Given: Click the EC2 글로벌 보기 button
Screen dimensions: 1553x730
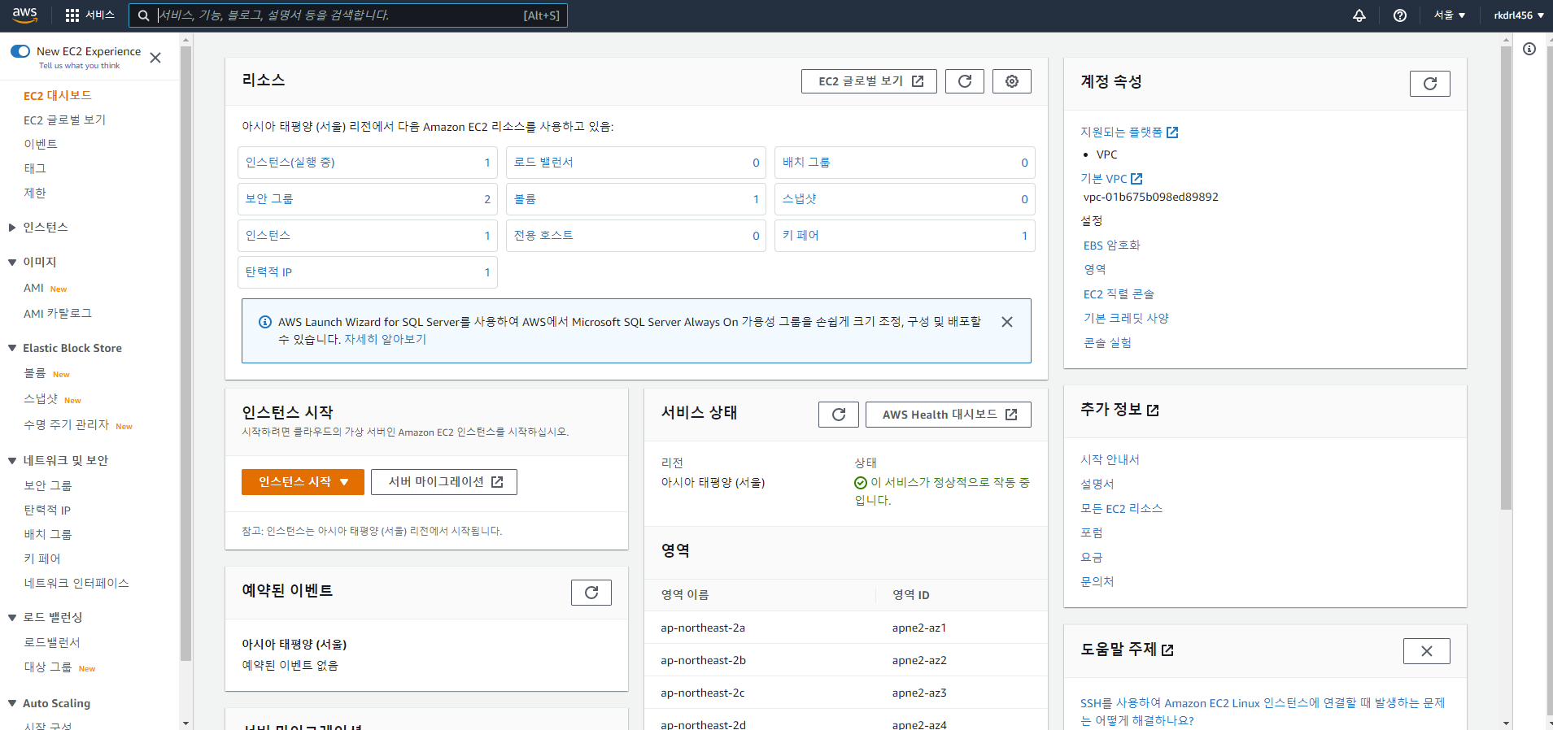Looking at the screenshot, I should click(x=869, y=81).
